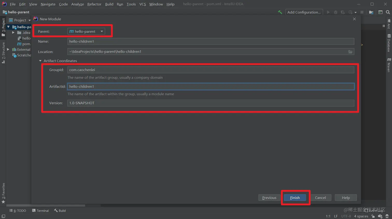Collapse the hello-parent root tree node

[9, 27]
